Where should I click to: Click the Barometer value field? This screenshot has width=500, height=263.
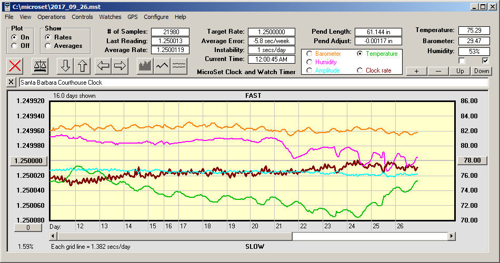point(474,41)
